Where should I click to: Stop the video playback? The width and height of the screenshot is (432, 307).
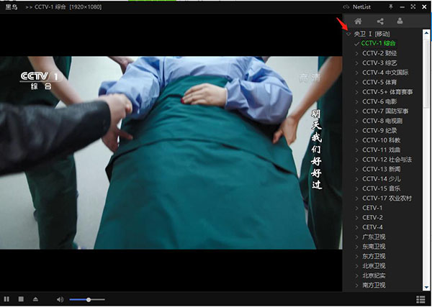[21, 299]
